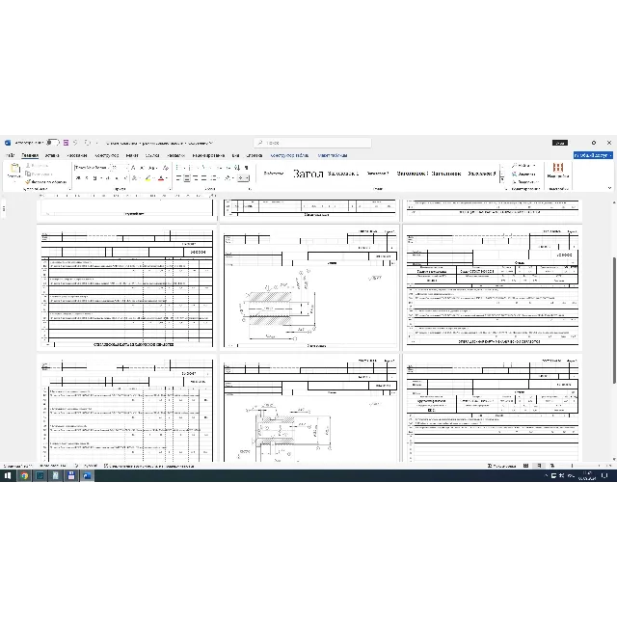Click the search box in the title bar

click(x=312, y=143)
